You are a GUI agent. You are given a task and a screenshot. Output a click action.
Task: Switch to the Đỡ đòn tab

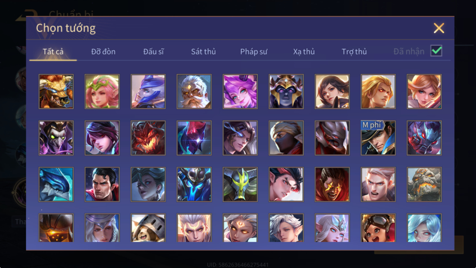103,52
